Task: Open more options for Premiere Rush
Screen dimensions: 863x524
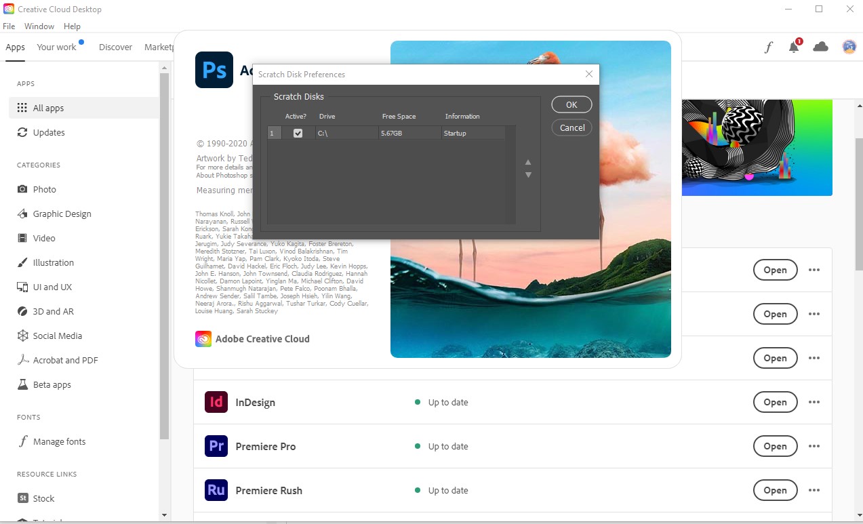Action: click(x=814, y=490)
